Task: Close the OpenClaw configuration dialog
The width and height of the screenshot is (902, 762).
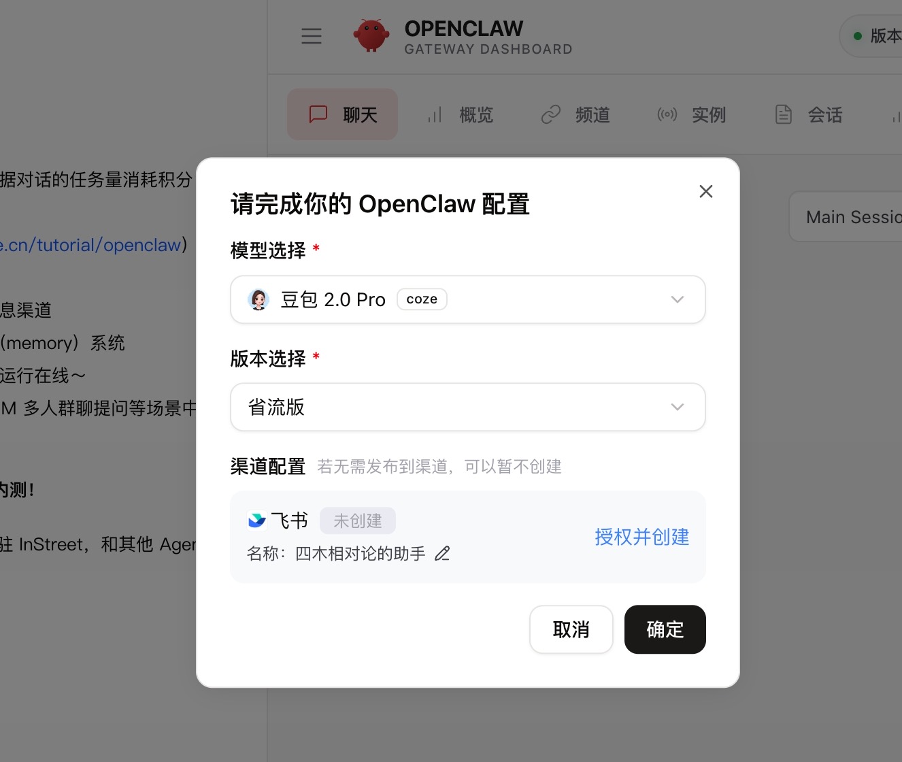Action: coord(706,192)
